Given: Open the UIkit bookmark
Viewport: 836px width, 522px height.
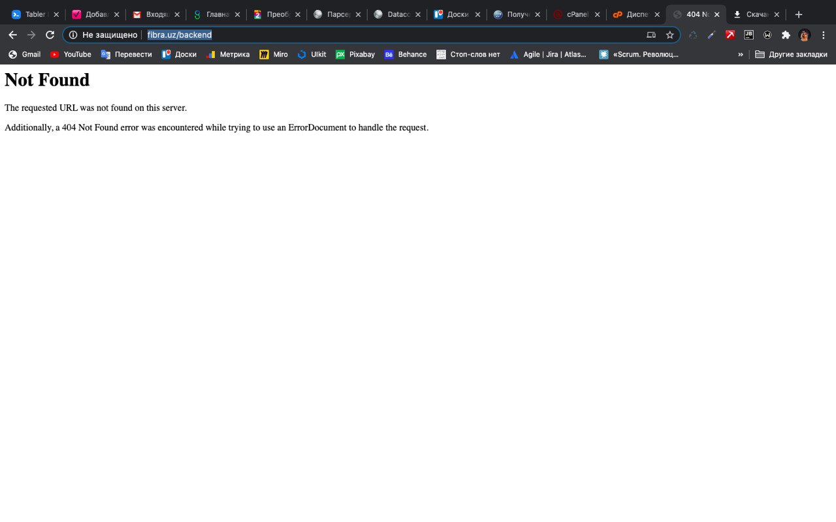Looking at the screenshot, I should click(x=312, y=54).
